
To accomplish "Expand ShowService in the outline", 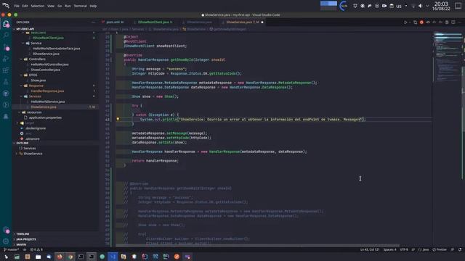I will (x=17, y=154).
